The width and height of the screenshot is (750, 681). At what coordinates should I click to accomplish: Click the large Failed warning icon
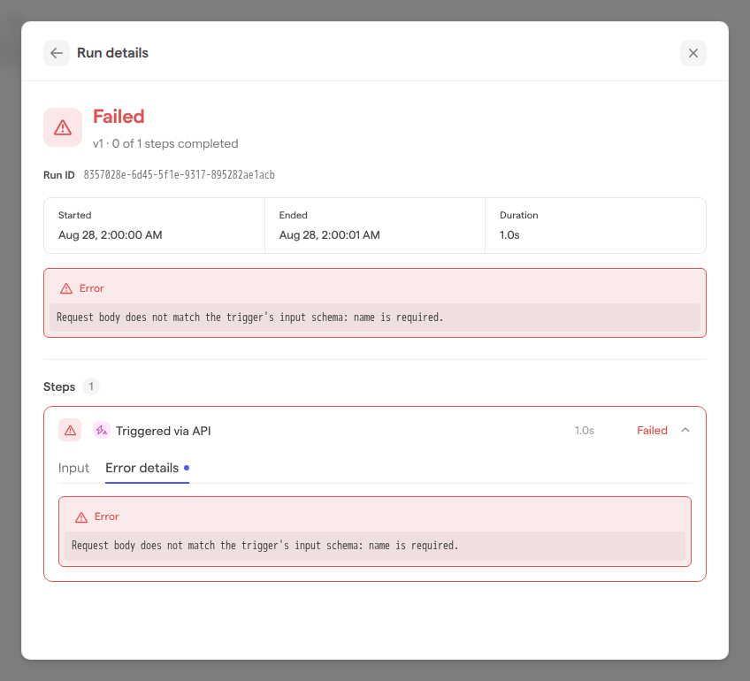click(63, 127)
